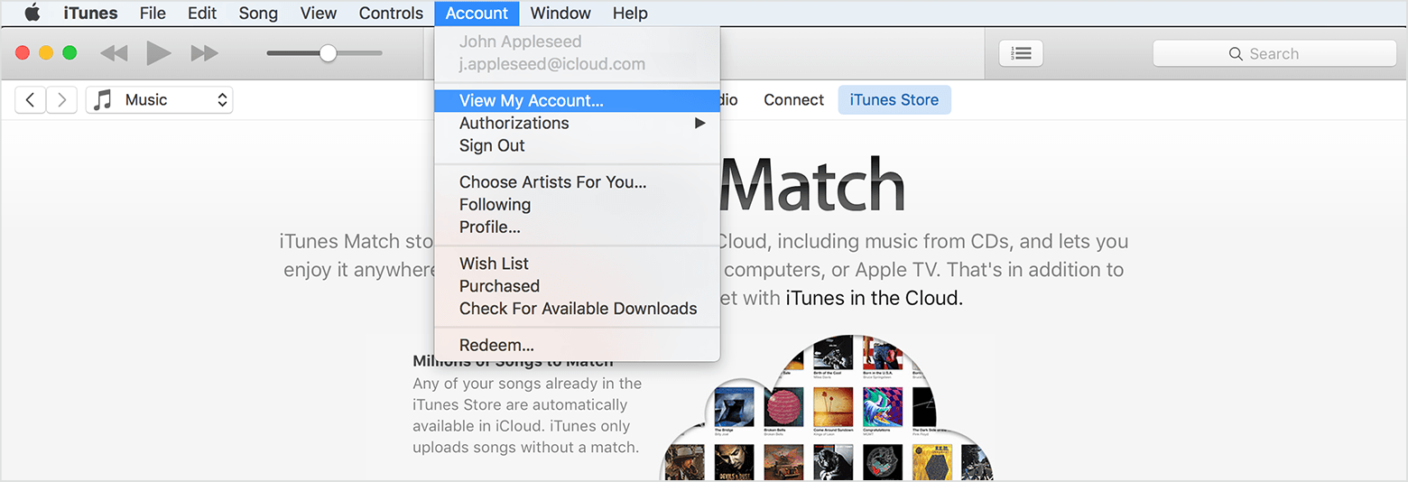The width and height of the screenshot is (1408, 482).
Task: Select Following in the Account menu
Action: click(577, 205)
